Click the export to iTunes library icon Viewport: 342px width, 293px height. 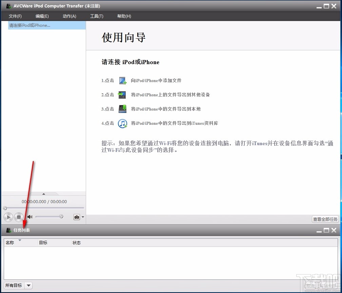click(x=122, y=123)
